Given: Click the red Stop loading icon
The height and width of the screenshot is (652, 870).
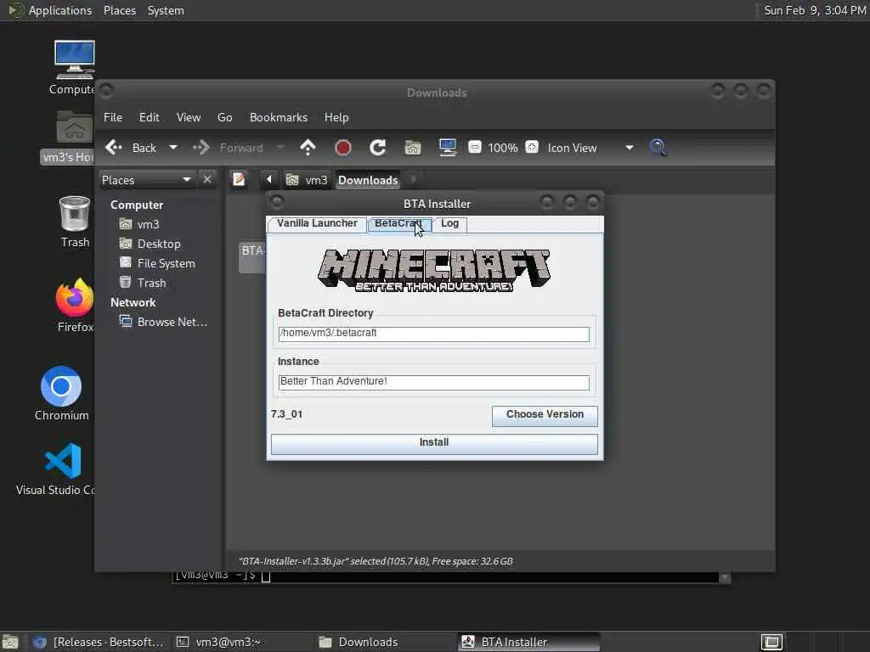Looking at the screenshot, I should (343, 148).
